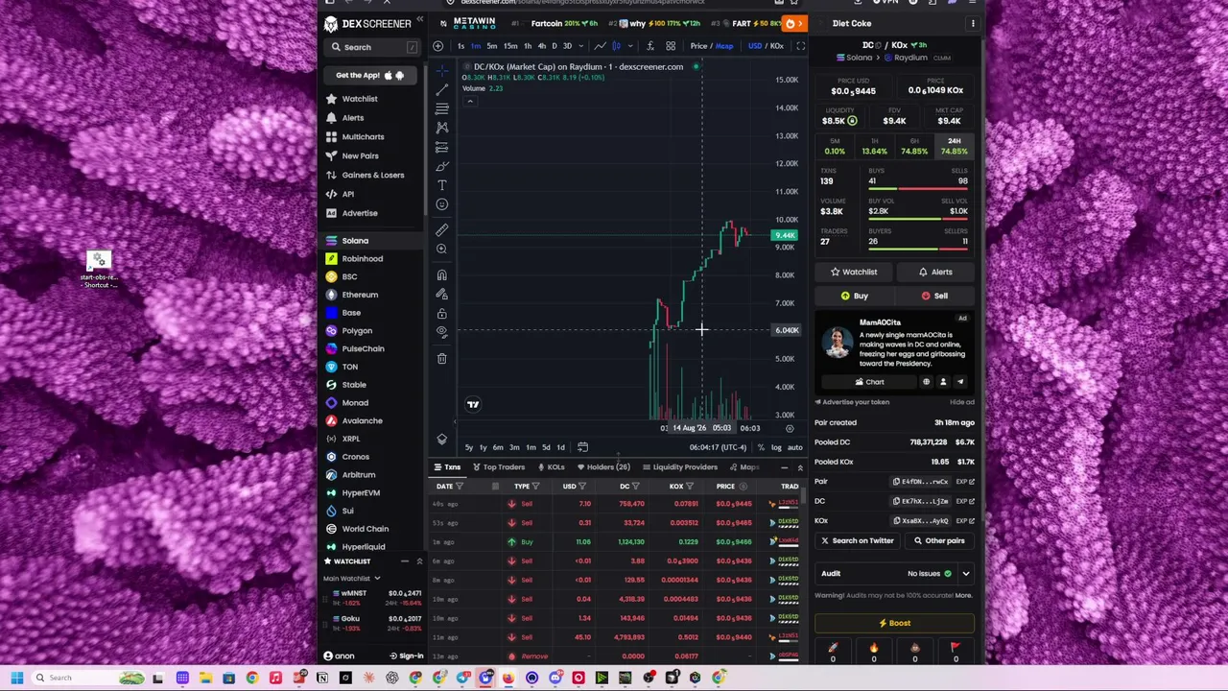Screen dimensions: 1228x691
Task: Open the Holders (26) tab
Action: 602,467
